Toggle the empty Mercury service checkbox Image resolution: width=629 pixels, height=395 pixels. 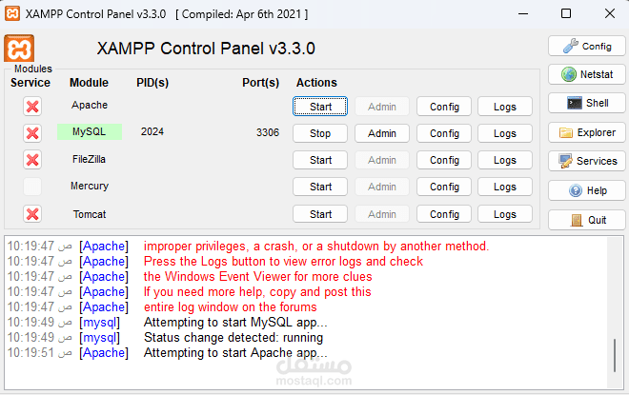(32, 187)
